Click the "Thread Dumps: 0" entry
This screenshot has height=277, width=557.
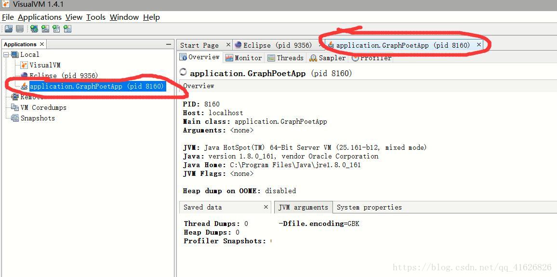(x=216, y=224)
